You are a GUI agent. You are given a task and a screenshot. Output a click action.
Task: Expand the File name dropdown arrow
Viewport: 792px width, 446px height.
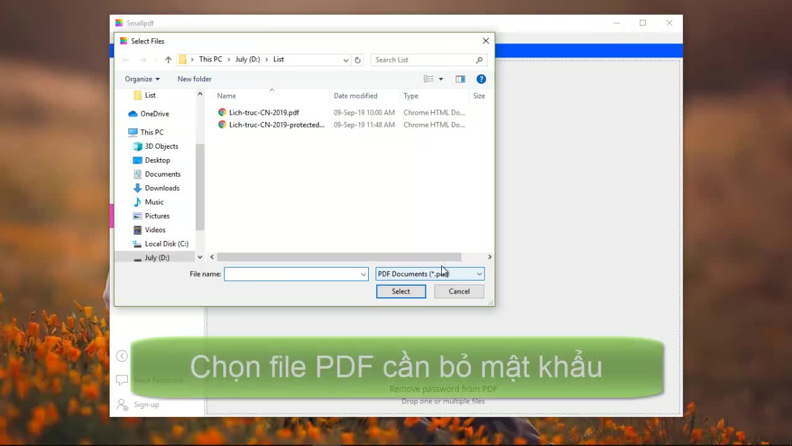[363, 274]
